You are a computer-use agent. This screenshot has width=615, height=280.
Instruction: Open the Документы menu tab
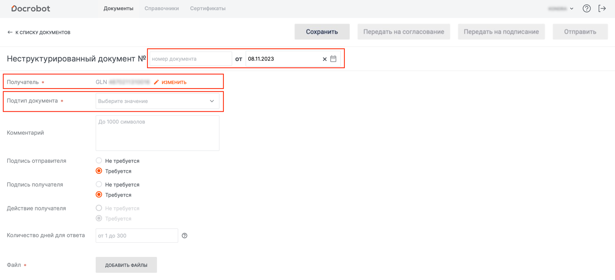coord(118,8)
